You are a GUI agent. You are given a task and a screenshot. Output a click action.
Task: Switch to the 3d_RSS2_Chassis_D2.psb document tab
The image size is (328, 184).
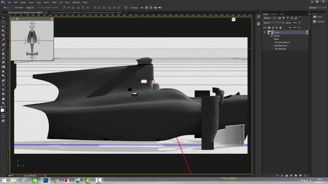86,12
